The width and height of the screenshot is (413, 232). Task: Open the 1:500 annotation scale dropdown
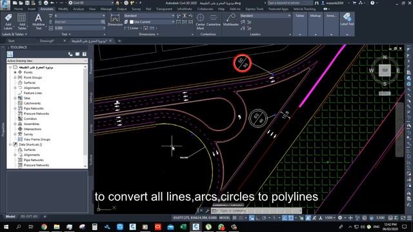point(330,218)
